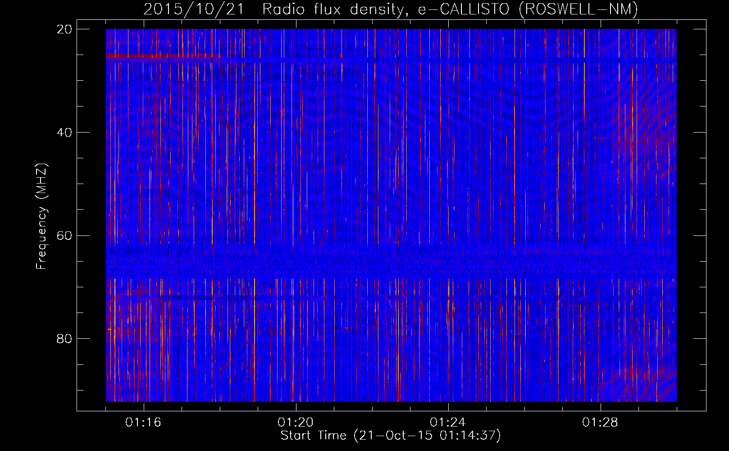Click the "01:20" time tick label
The image size is (729, 451).
[296, 423]
